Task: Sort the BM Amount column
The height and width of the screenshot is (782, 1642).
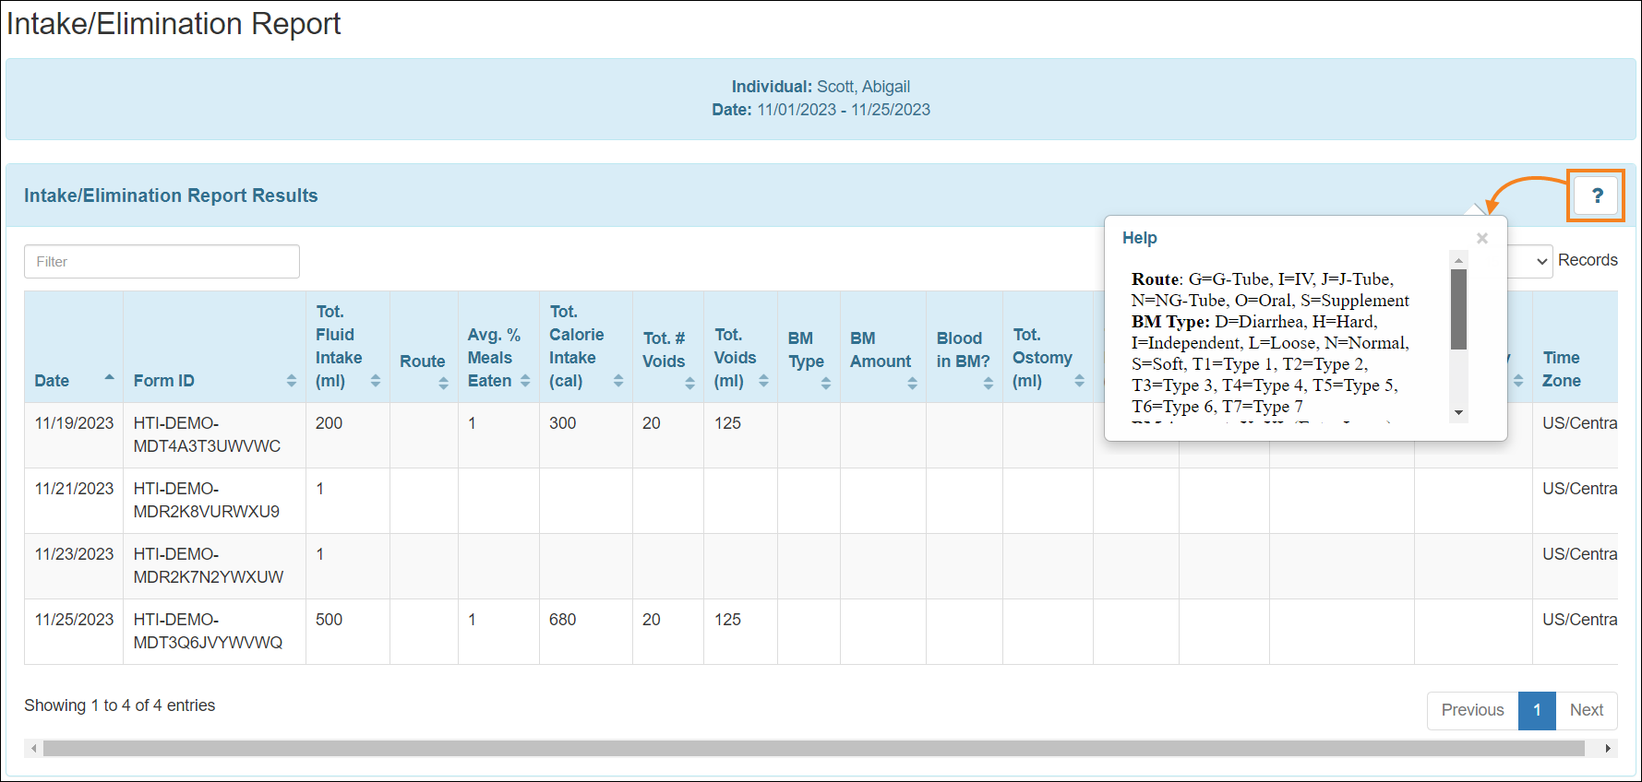Action: click(x=912, y=383)
